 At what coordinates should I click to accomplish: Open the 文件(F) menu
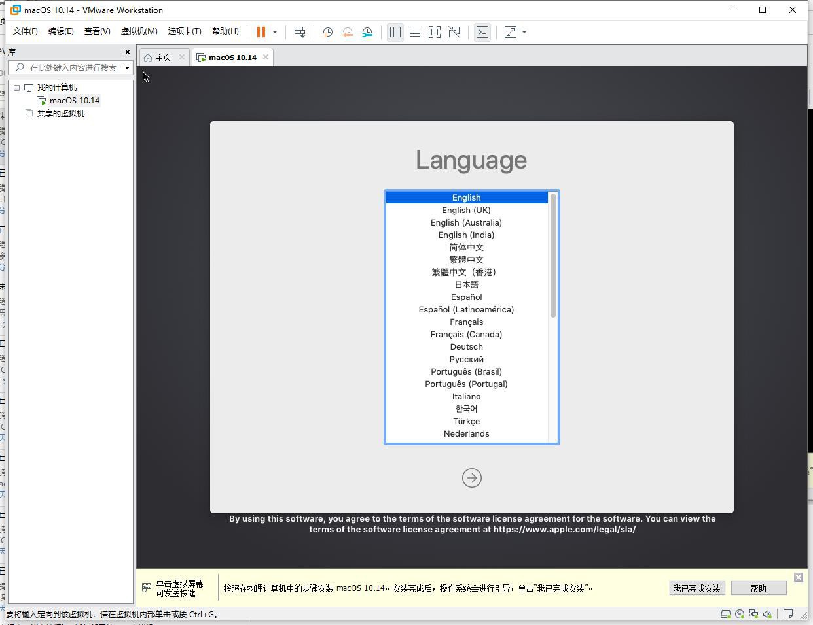[26, 31]
